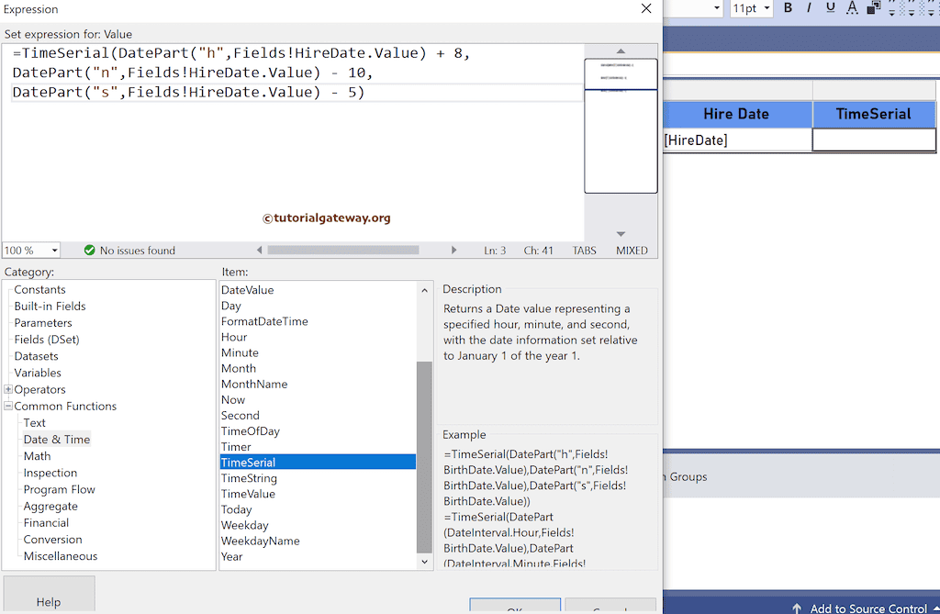Collapse the Common Functions category
Image resolution: width=940 pixels, height=614 pixels.
pos(6,406)
